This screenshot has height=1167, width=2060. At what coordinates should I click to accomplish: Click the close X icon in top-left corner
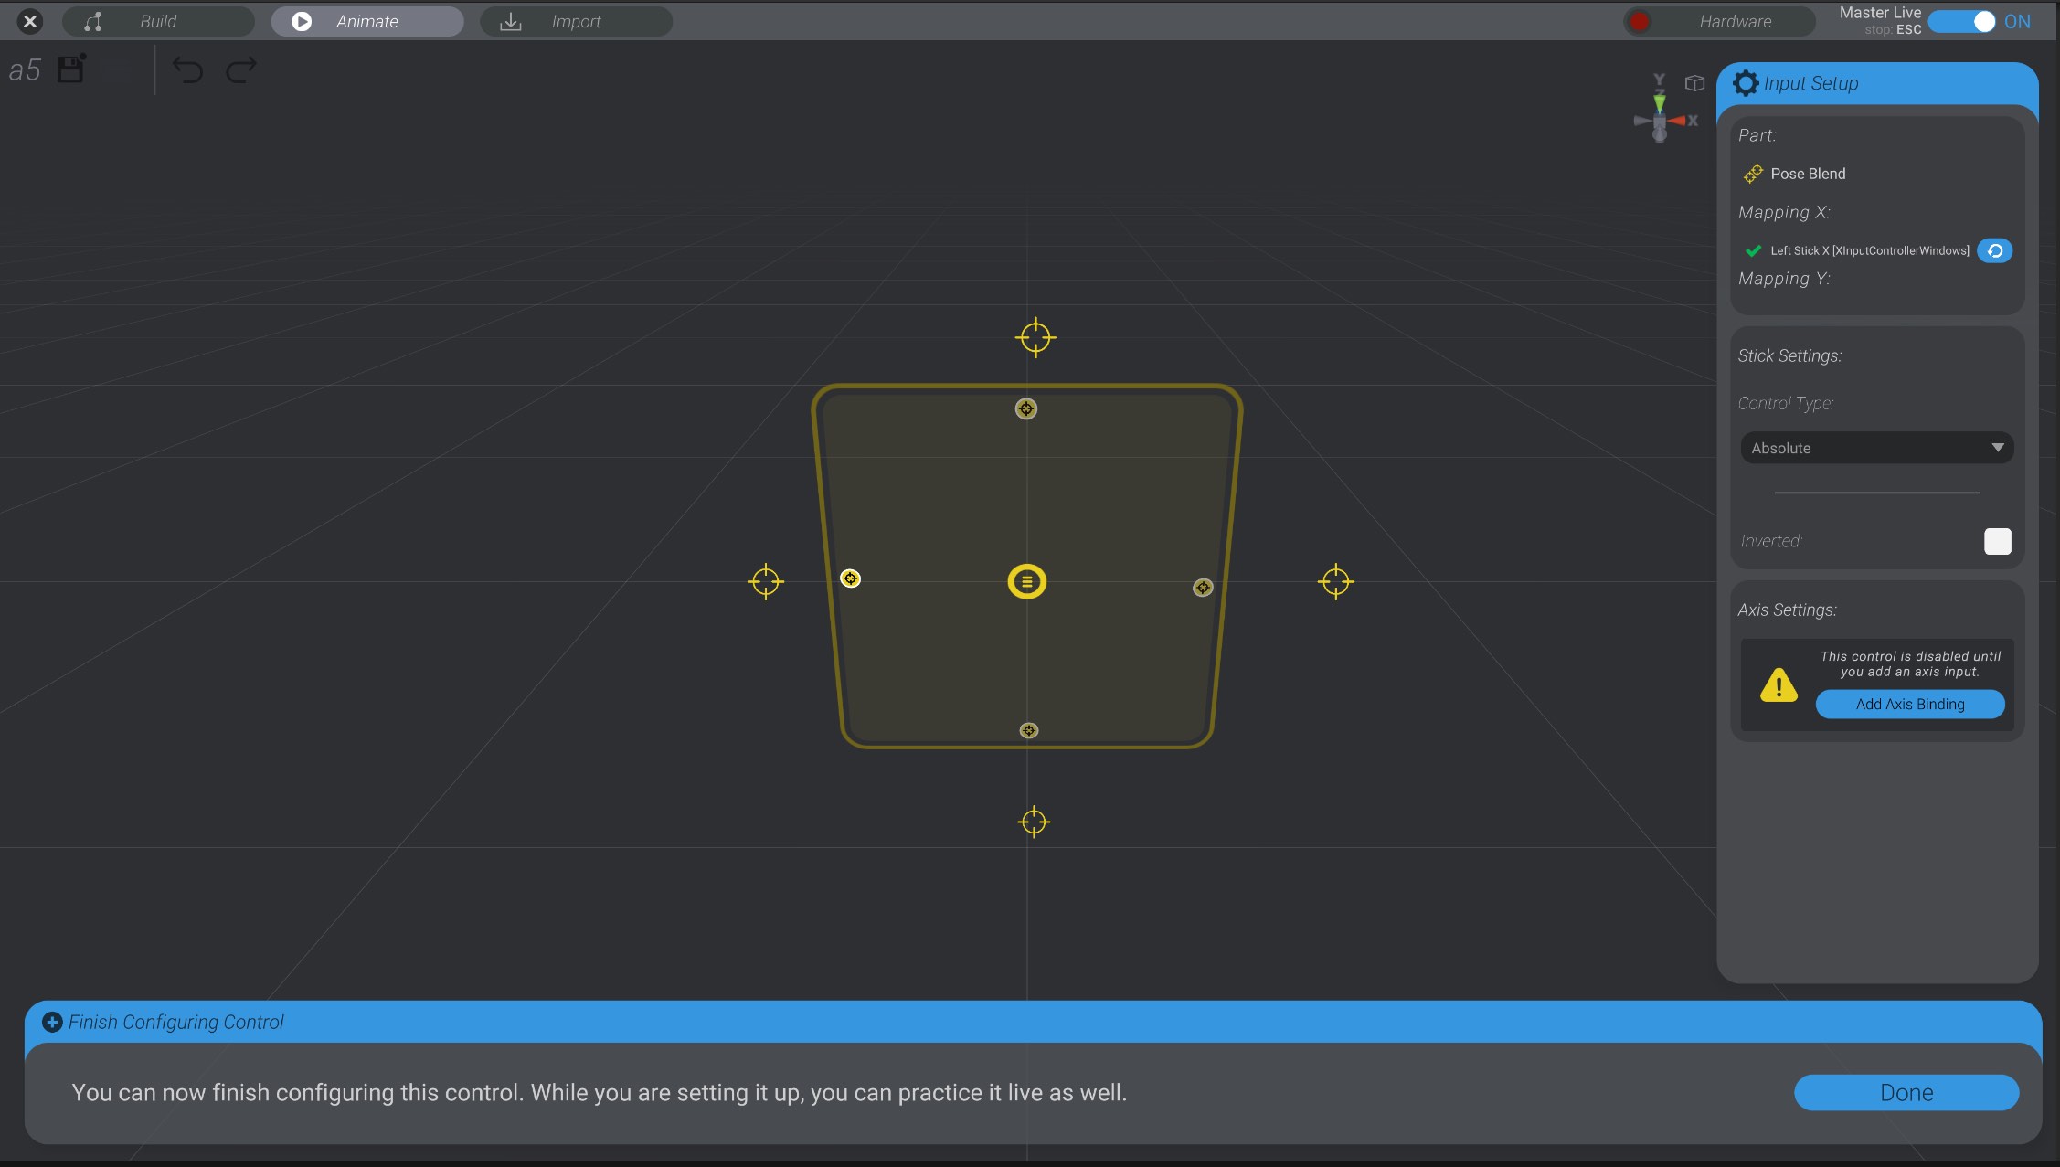pos(30,20)
